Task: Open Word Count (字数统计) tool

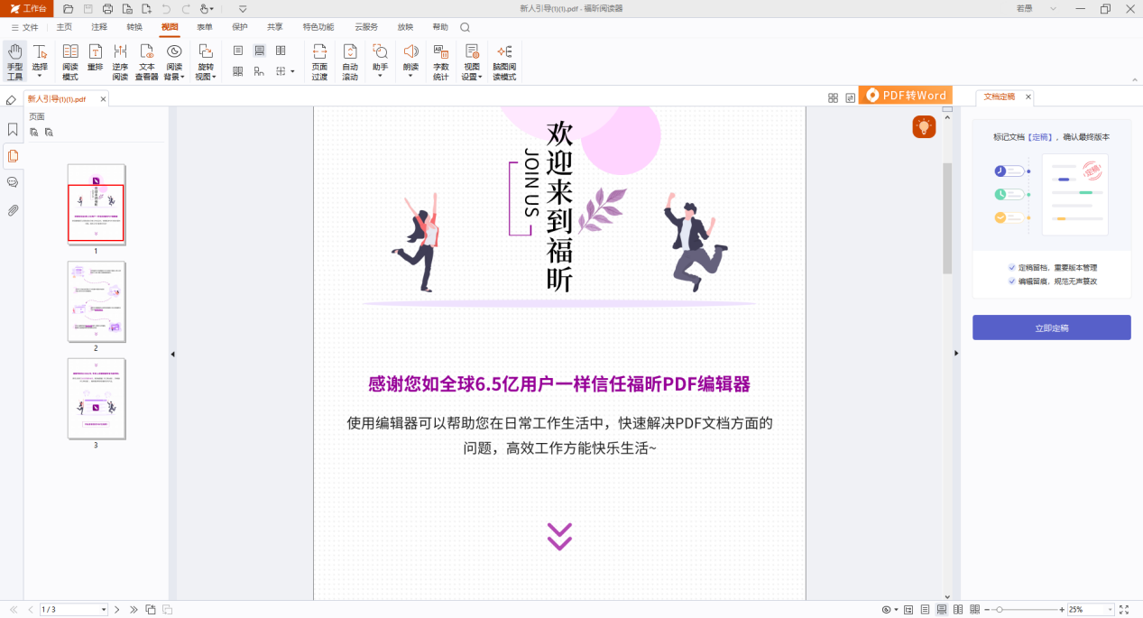Action: click(x=440, y=61)
